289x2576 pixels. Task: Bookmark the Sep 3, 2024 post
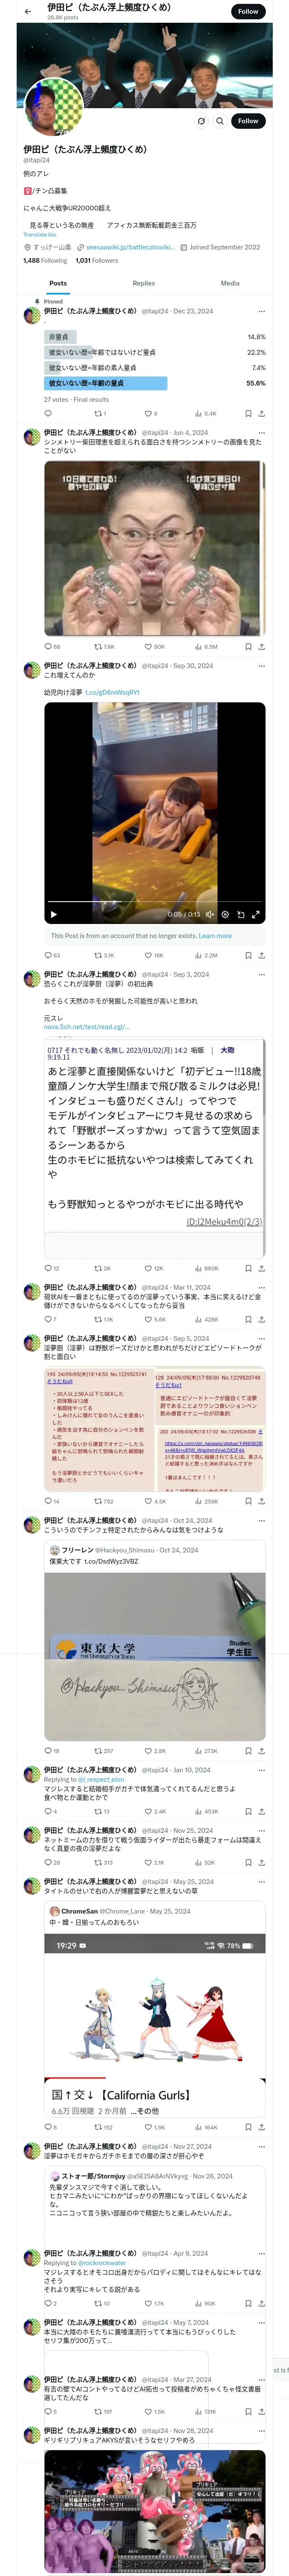(x=248, y=1268)
